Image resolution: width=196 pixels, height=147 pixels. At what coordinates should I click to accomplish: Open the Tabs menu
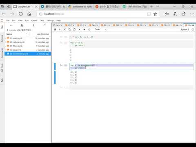42,20
